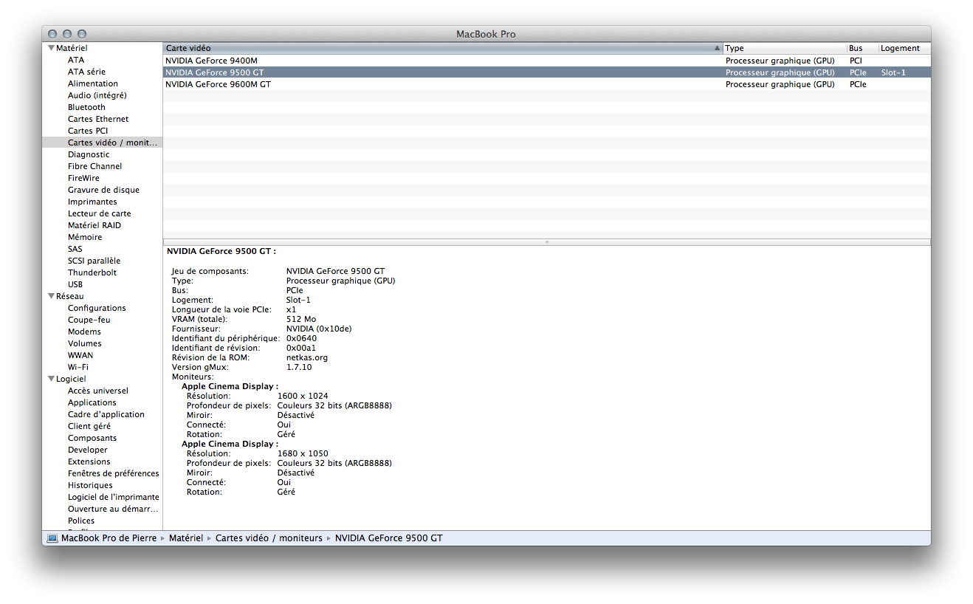Collapse the Matériel section triangle

50,48
